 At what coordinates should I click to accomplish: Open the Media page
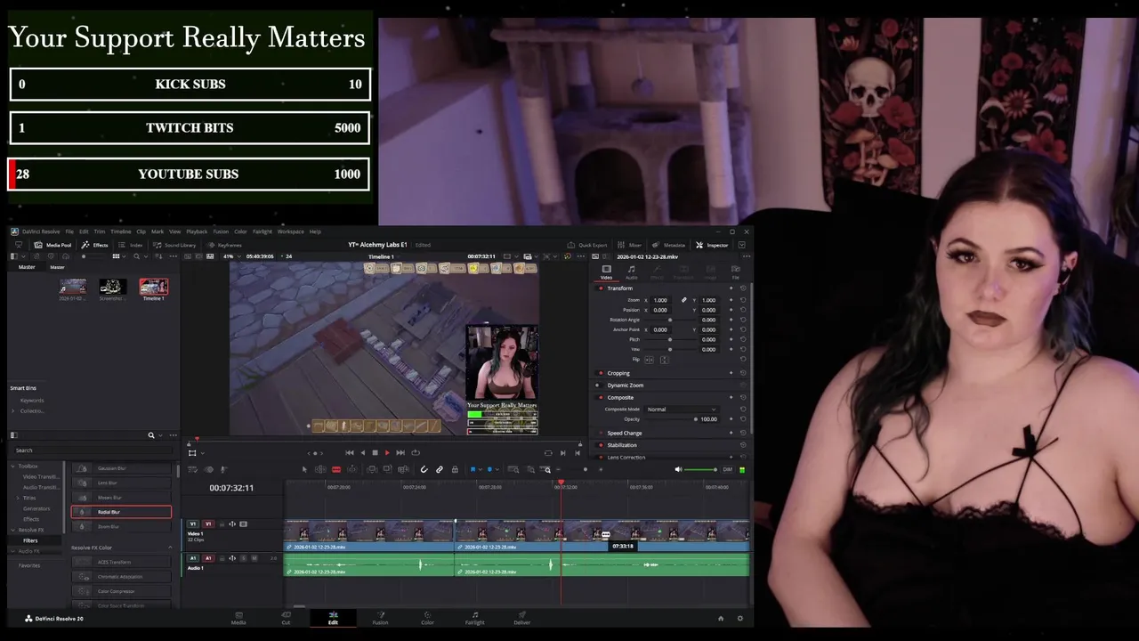pyautogui.click(x=238, y=618)
